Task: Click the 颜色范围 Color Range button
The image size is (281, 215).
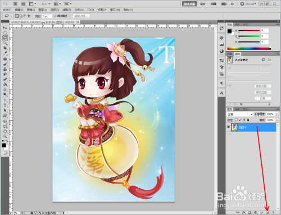Action: (263, 92)
